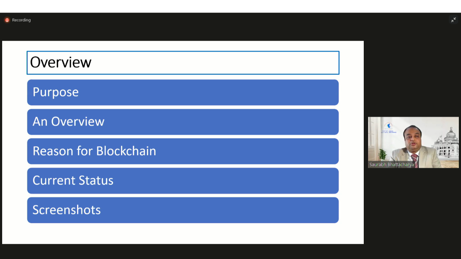Click the Screenshots bar

[x=183, y=210]
